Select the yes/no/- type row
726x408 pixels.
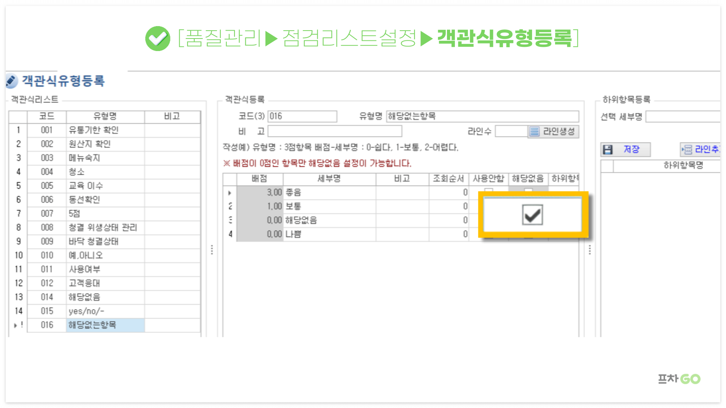click(86, 311)
